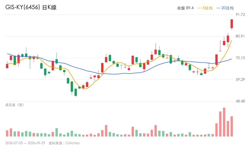Click the orange 5-day average line's right end
The image size is (252, 147).
[x=232, y=41]
